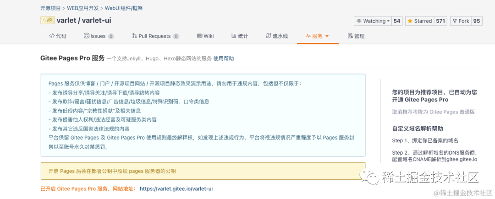The height and width of the screenshot is (199, 495).
Task: Click the pipeline icon beside 流水线
Action: 269,36
